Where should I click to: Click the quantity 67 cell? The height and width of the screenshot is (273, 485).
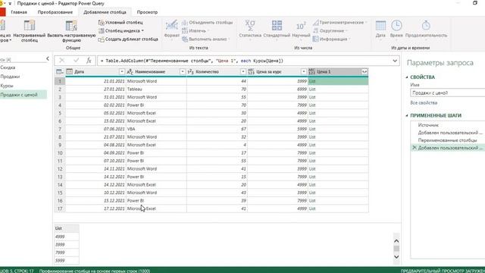tap(217, 129)
